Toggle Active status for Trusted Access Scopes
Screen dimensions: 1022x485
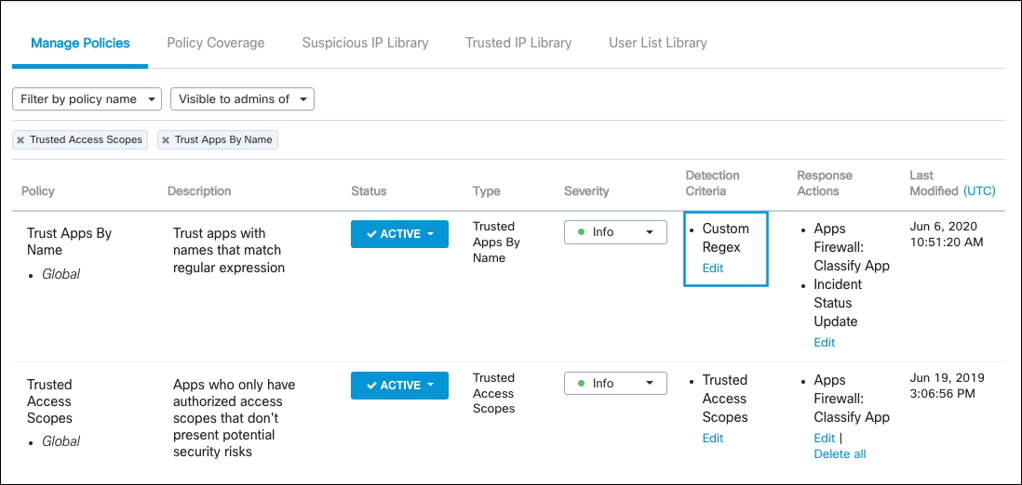tap(399, 386)
